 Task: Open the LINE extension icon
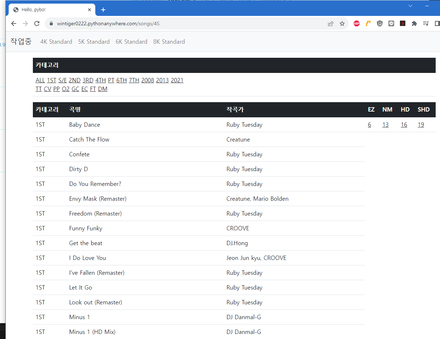pos(391,23)
